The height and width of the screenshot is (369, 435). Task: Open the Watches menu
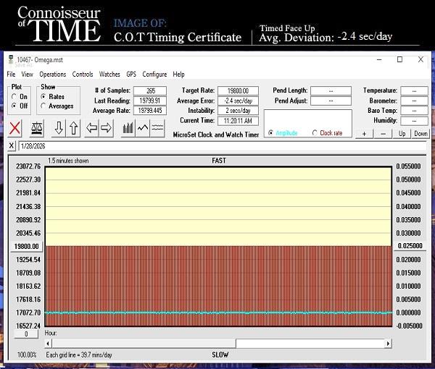(109, 74)
